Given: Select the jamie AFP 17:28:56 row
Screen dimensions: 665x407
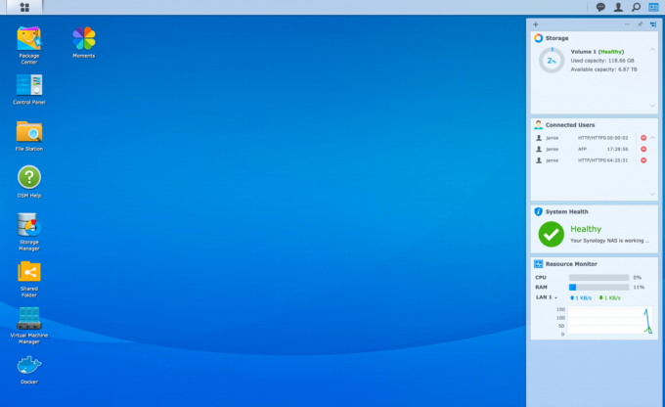Looking at the screenshot, I should click(585, 149).
